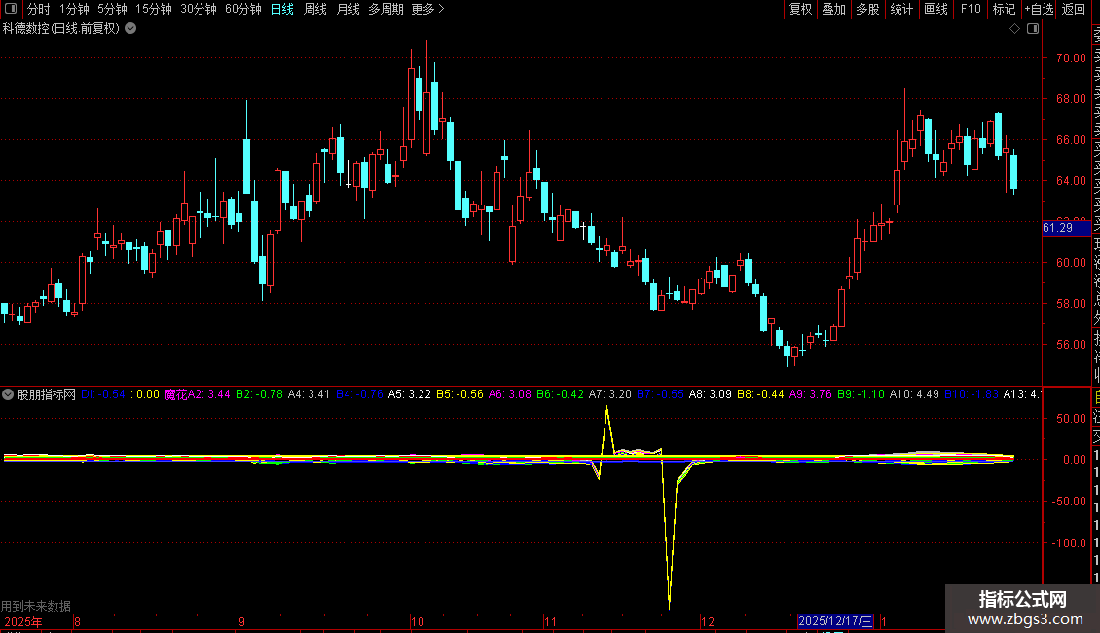The image size is (1100, 633).
Task: Select the 60分钟 period
Action: click(x=242, y=9)
